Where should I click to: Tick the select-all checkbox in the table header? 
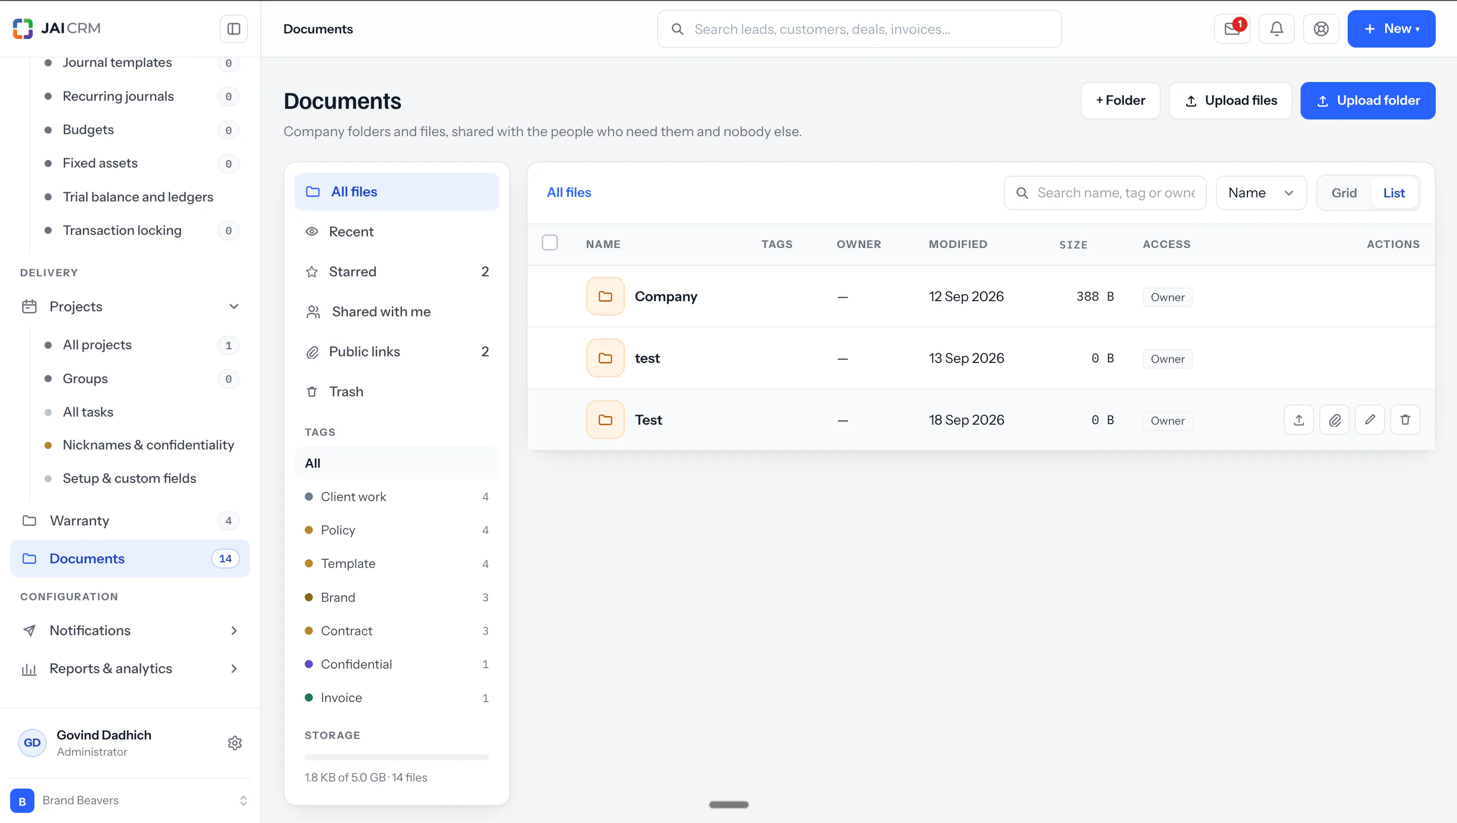point(550,242)
